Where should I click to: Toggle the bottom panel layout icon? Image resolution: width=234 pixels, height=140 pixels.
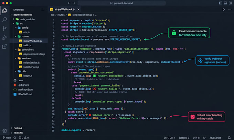coord(225,3)
